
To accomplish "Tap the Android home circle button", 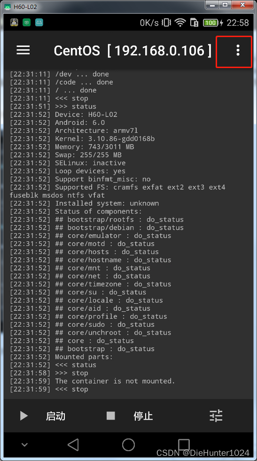I will [128, 445].
